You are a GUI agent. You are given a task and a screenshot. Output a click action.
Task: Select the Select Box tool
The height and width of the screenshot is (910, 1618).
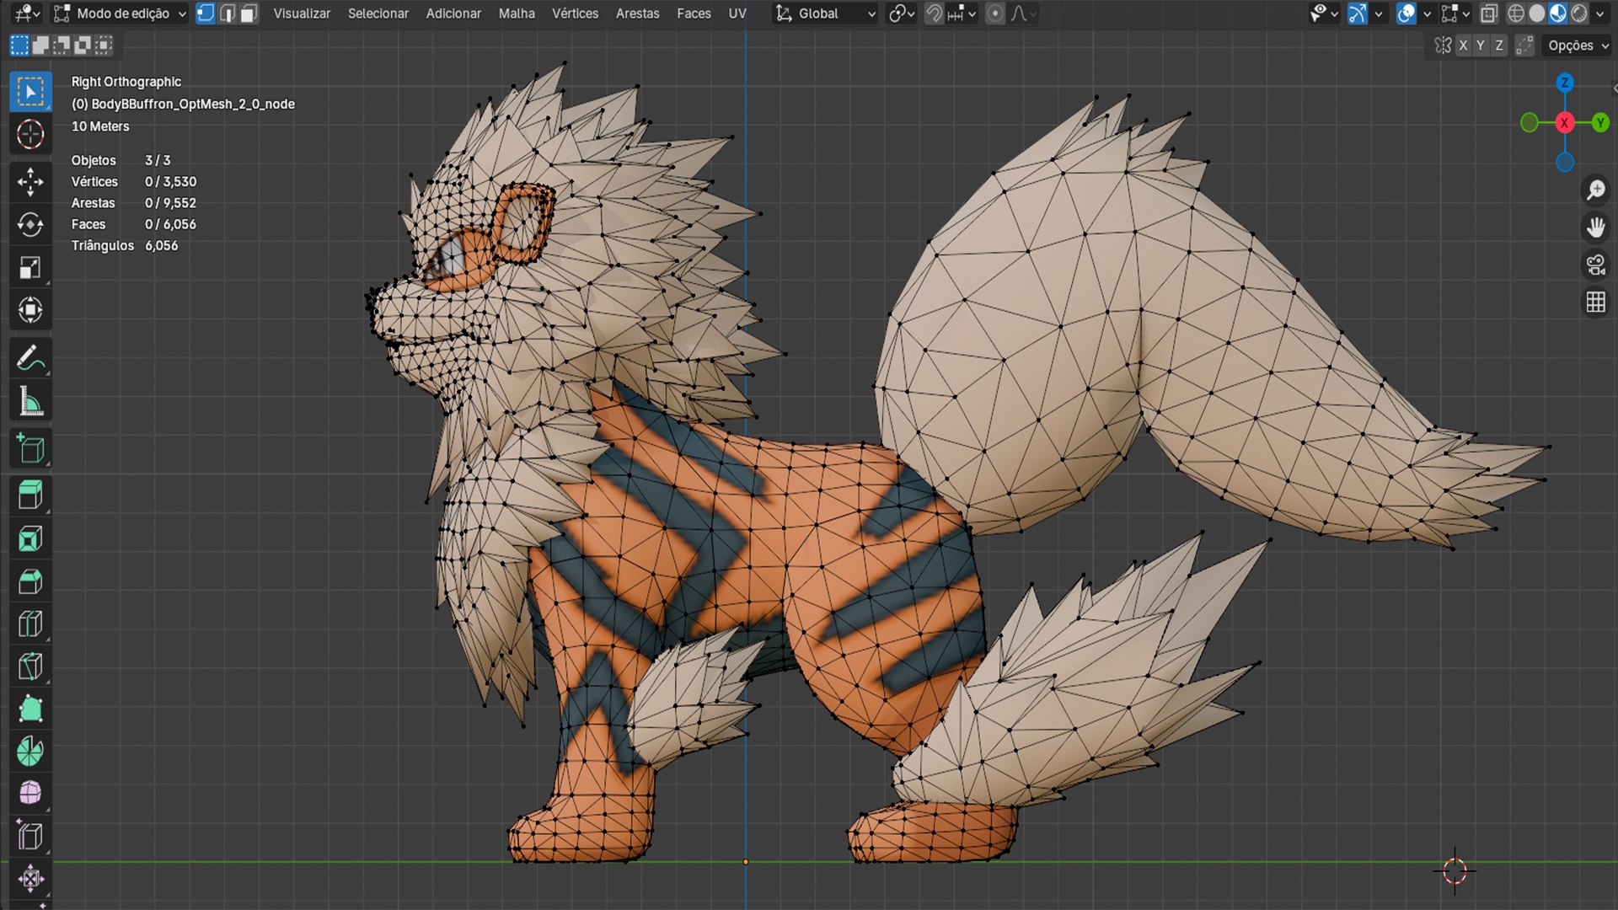click(x=30, y=92)
